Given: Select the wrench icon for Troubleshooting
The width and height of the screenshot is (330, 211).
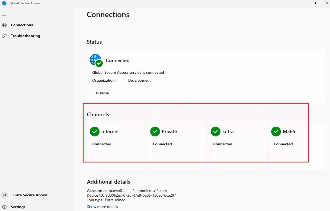Looking at the screenshot, I should coord(5,36).
